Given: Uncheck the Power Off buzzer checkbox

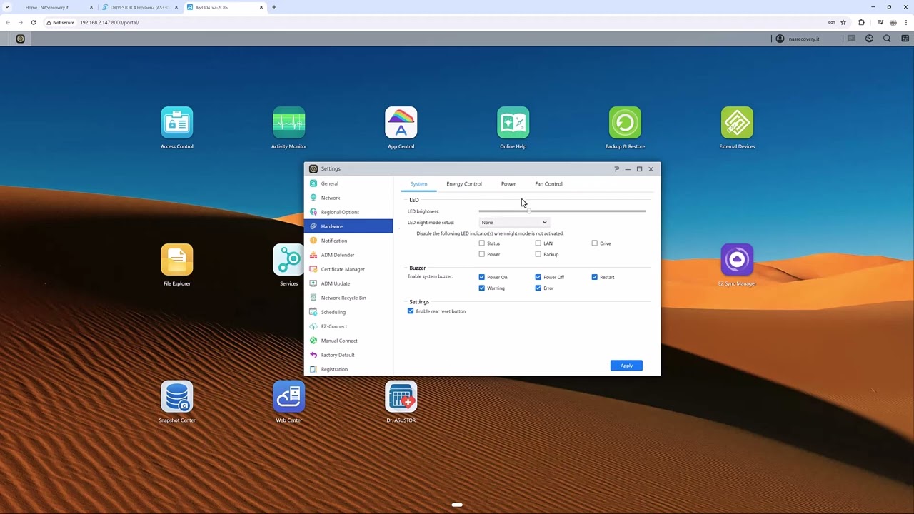Looking at the screenshot, I should point(538,277).
